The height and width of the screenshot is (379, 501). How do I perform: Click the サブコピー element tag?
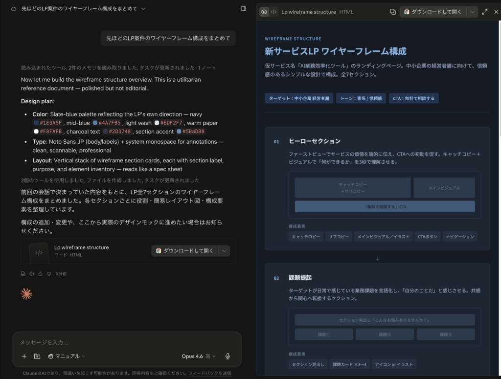339,237
